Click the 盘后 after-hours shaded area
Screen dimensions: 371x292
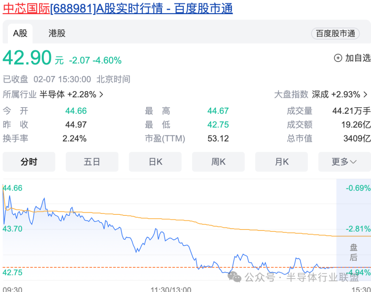(x=353, y=252)
